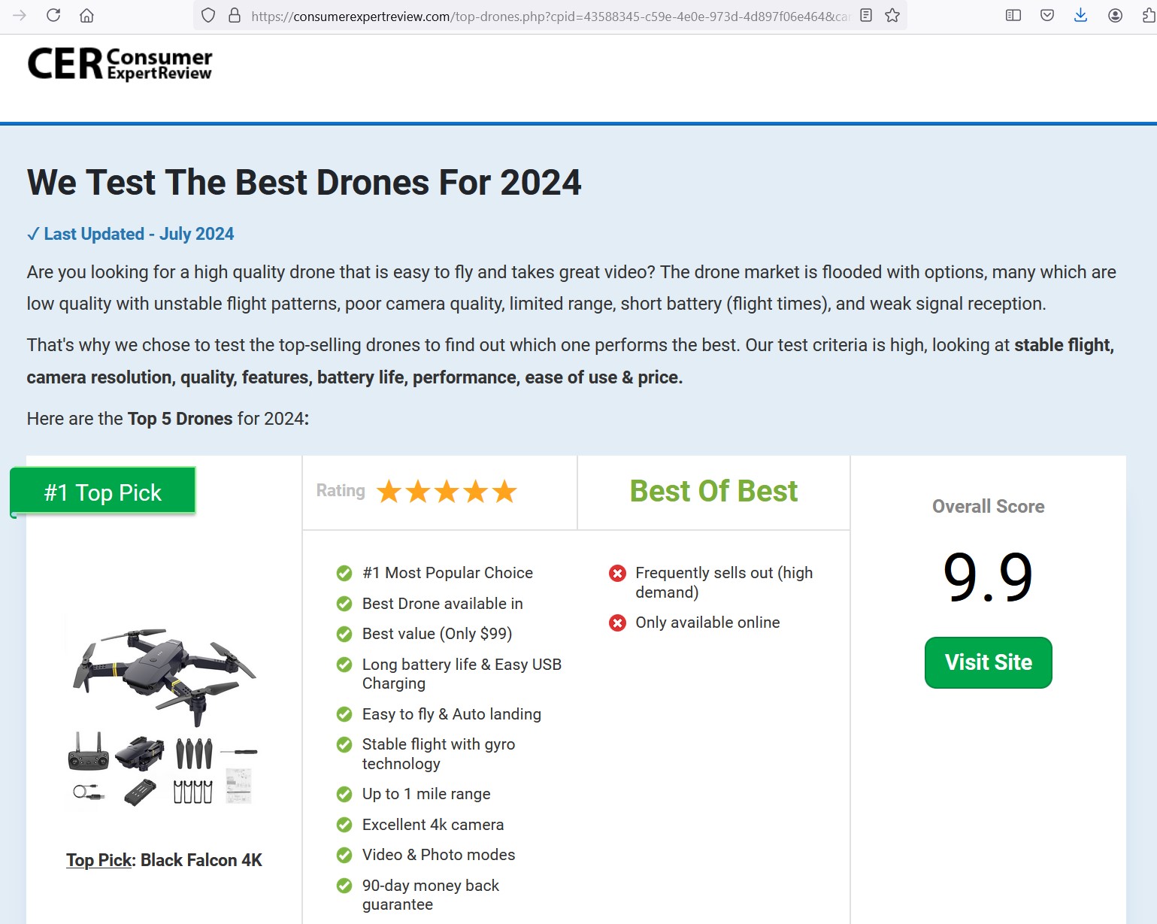
Task: Open the shield tracking protection icon
Action: point(208,16)
